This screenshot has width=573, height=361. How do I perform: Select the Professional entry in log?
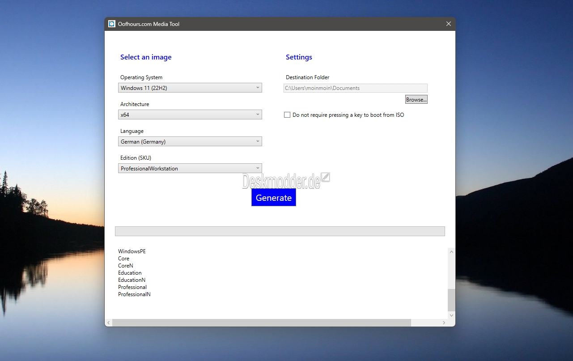[x=132, y=287]
